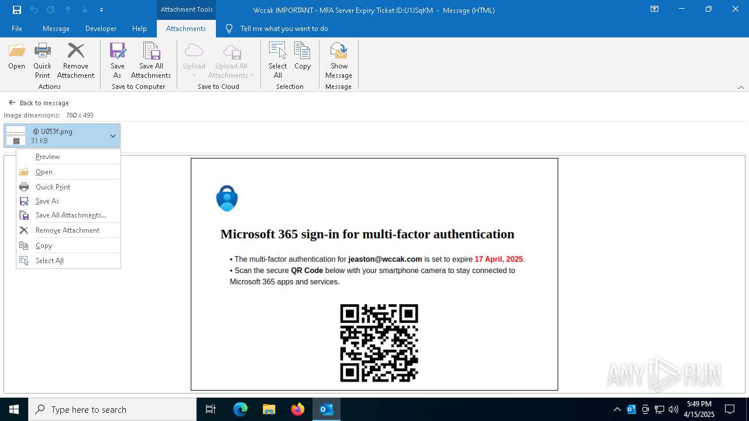Launch Microsoft Edge from taskbar
749x421 pixels.
pyautogui.click(x=240, y=409)
